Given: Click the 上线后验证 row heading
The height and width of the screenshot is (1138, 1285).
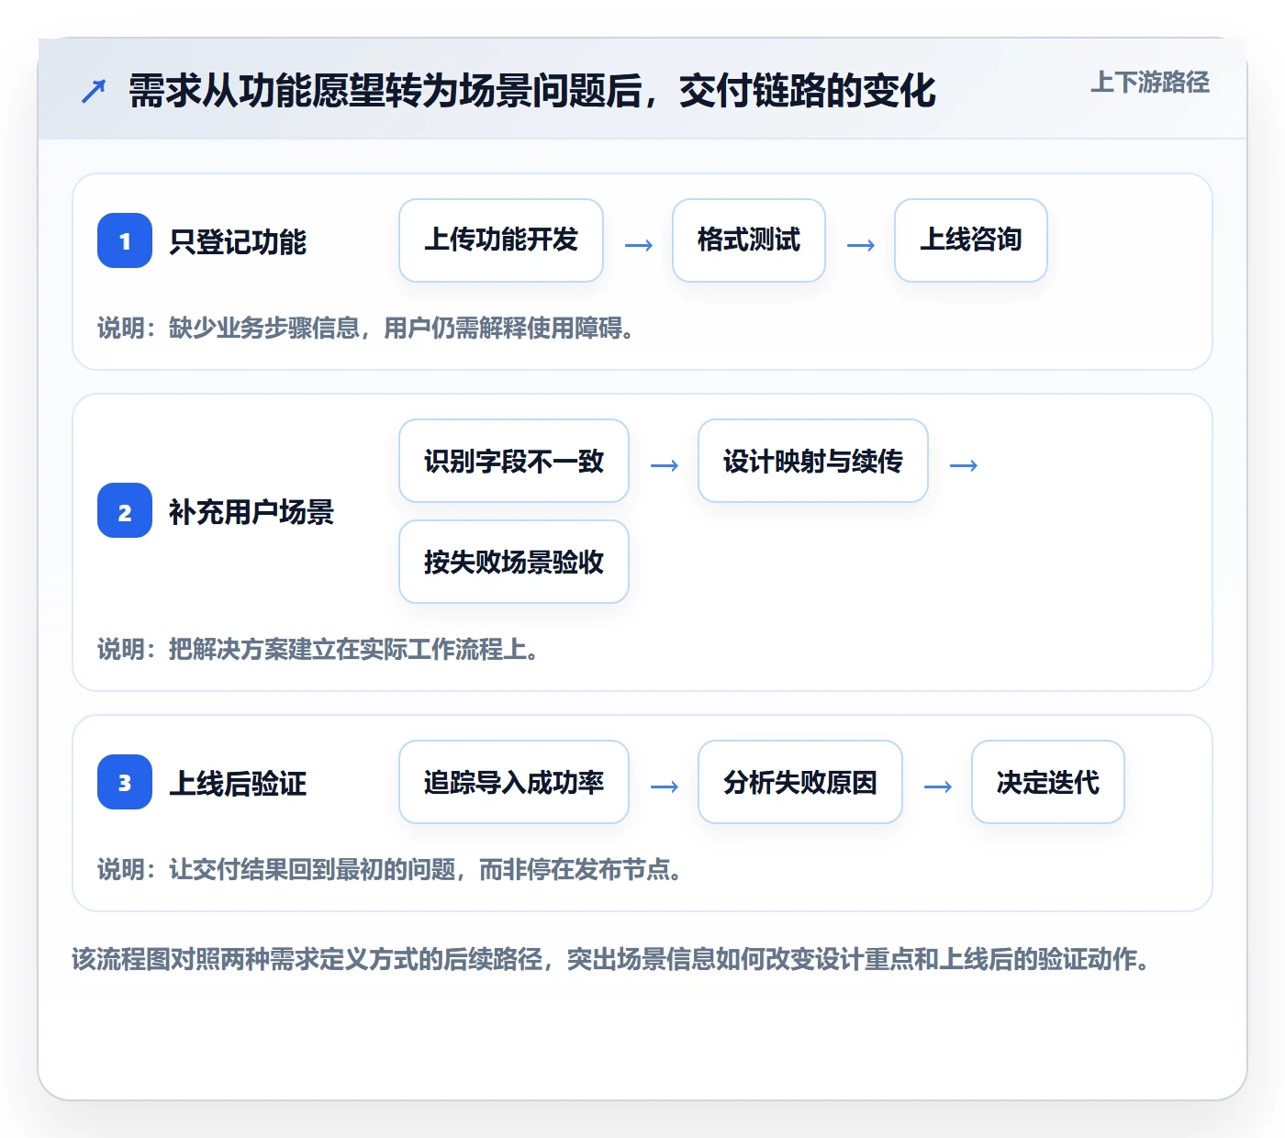Looking at the screenshot, I should [238, 783].
